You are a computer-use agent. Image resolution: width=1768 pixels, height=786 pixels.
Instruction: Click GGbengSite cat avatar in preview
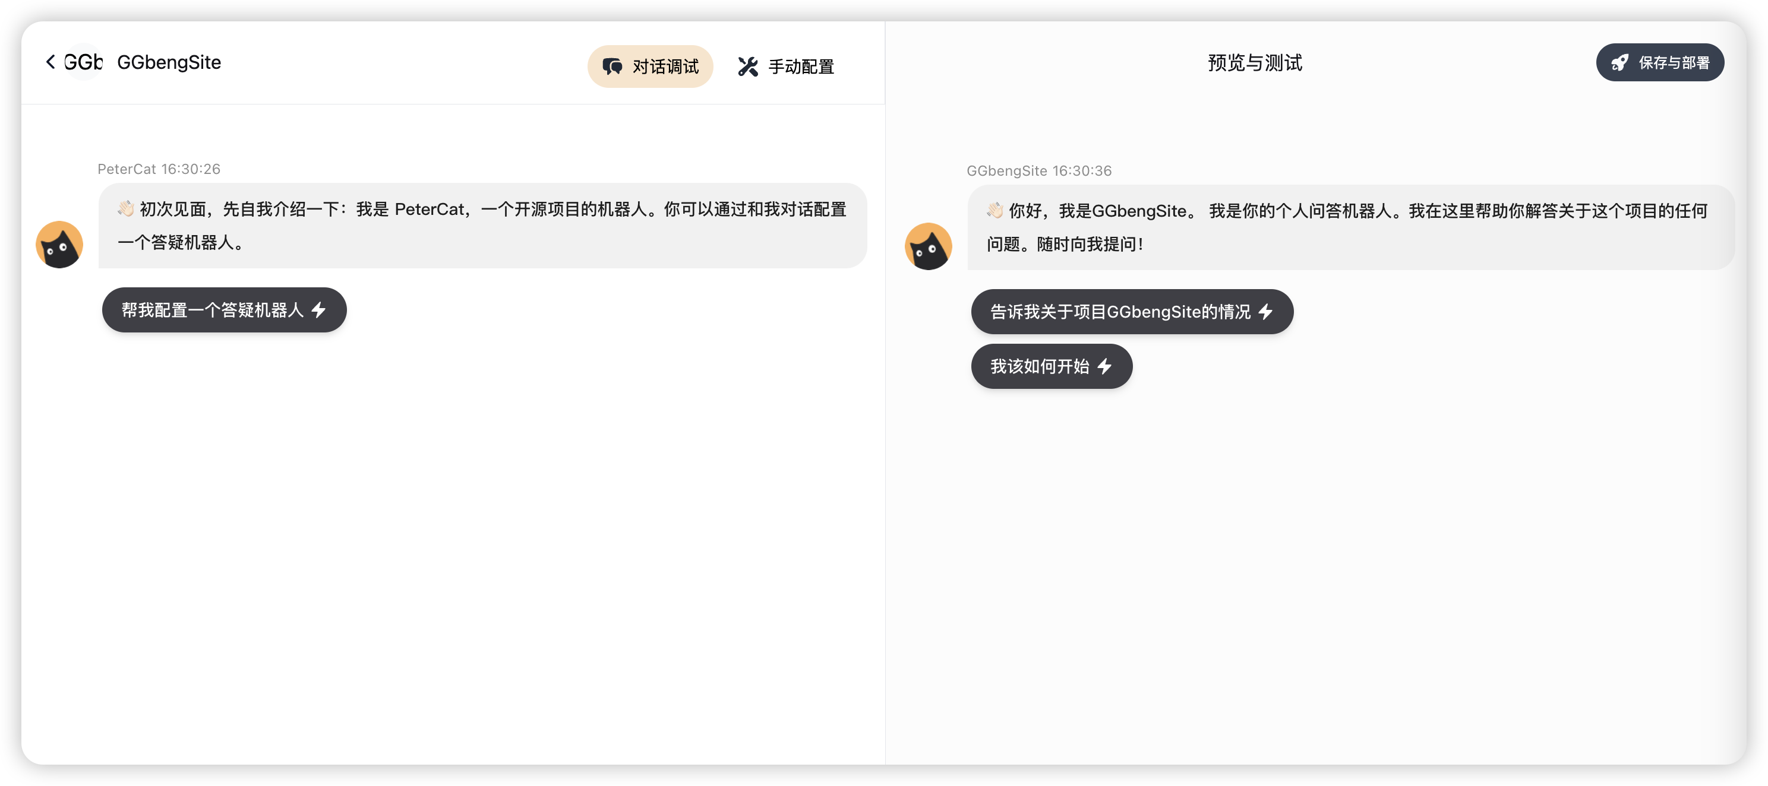click(x=928, y=246)
